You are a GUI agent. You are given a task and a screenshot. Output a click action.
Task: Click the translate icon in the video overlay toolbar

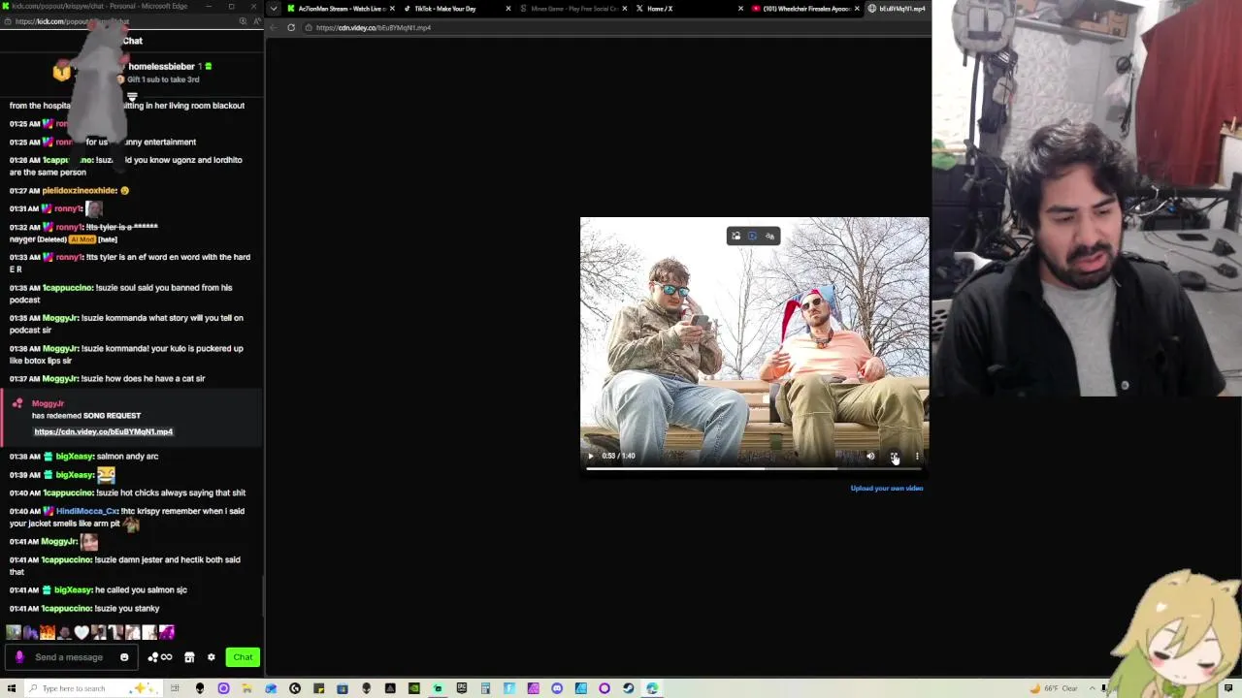coord(769,237)
